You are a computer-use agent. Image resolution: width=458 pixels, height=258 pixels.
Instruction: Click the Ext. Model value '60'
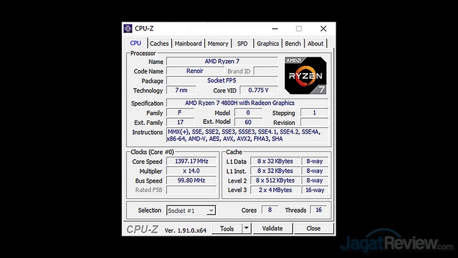point(248,122)
